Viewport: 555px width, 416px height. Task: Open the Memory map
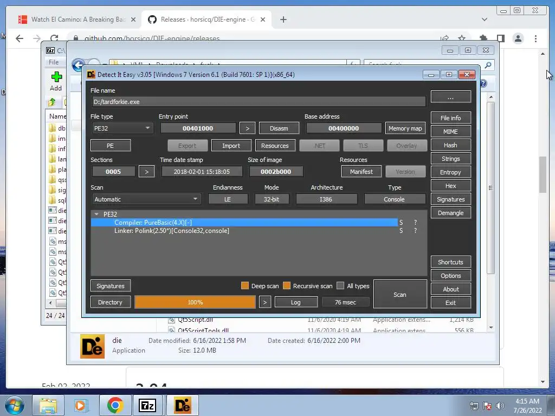[405, 128]
